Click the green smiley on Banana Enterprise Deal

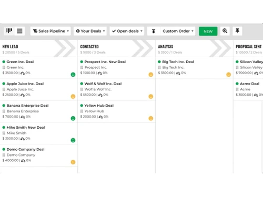[x=73, y=118]
